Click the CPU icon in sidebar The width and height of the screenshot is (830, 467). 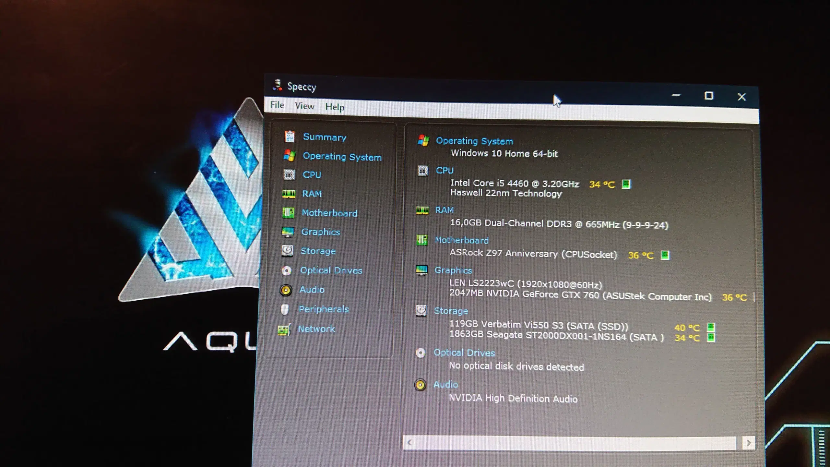point(289,174)
